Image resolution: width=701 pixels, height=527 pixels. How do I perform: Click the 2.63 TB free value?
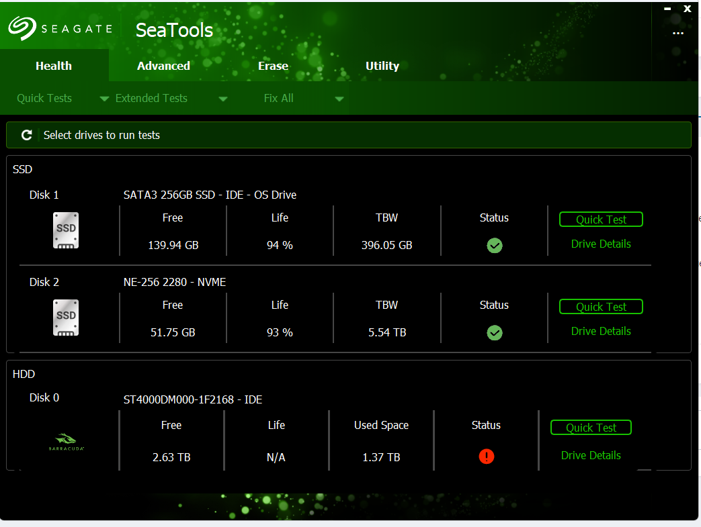[x=171, y=457]
